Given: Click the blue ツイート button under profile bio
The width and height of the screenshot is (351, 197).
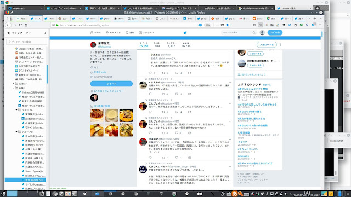Looking at the screenshot, I should tap(111, 84).
